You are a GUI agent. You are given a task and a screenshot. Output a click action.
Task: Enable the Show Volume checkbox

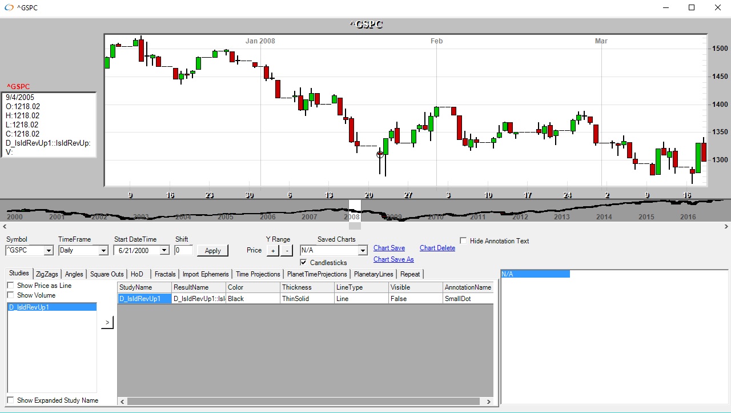(x=10, y=295)
